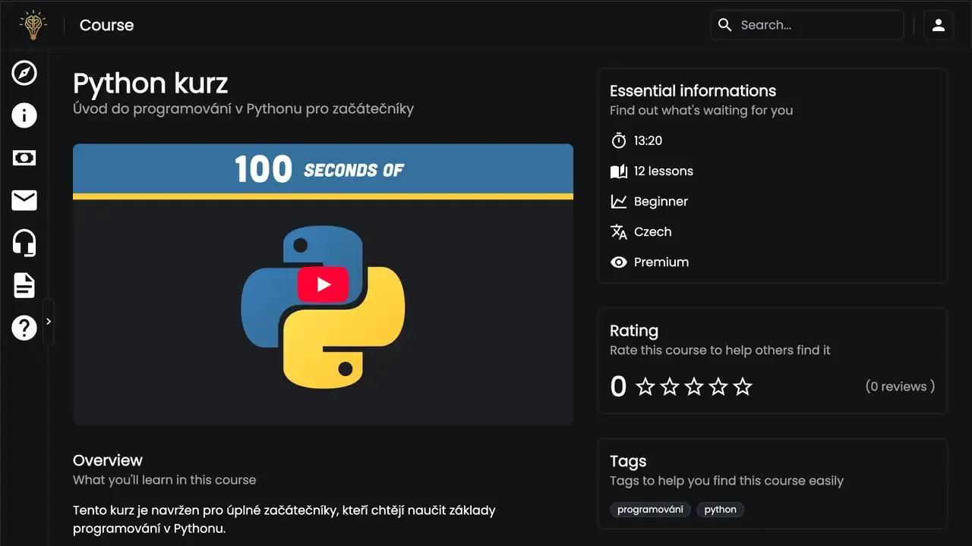Click the chart difficulty level icon
972x546 pixels.
pyautogui.click(x=619, y=202)
